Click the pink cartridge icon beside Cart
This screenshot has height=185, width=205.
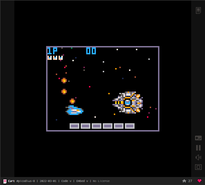pyautogui.click(x=5, y=181)
